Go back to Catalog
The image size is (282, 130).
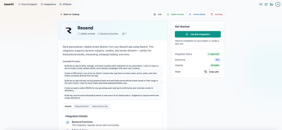click(x=70, y=14)
